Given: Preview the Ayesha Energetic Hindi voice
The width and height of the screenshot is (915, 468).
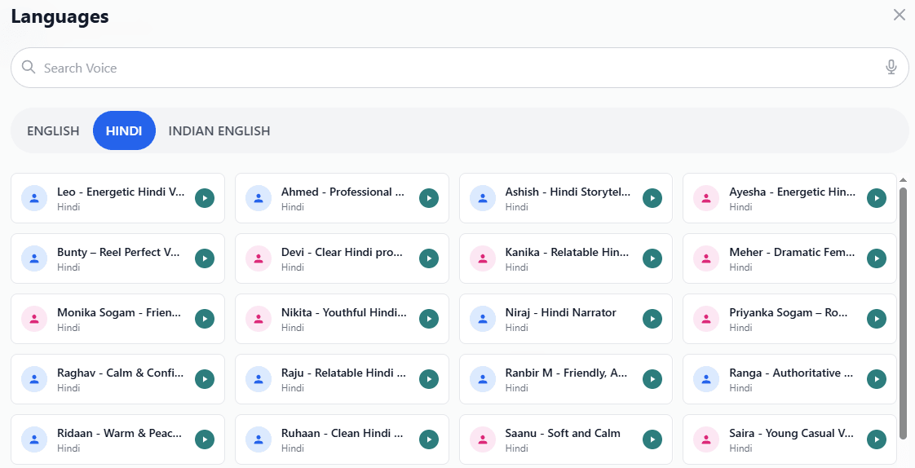Looking at the screenshot, I should coord(877,198).
